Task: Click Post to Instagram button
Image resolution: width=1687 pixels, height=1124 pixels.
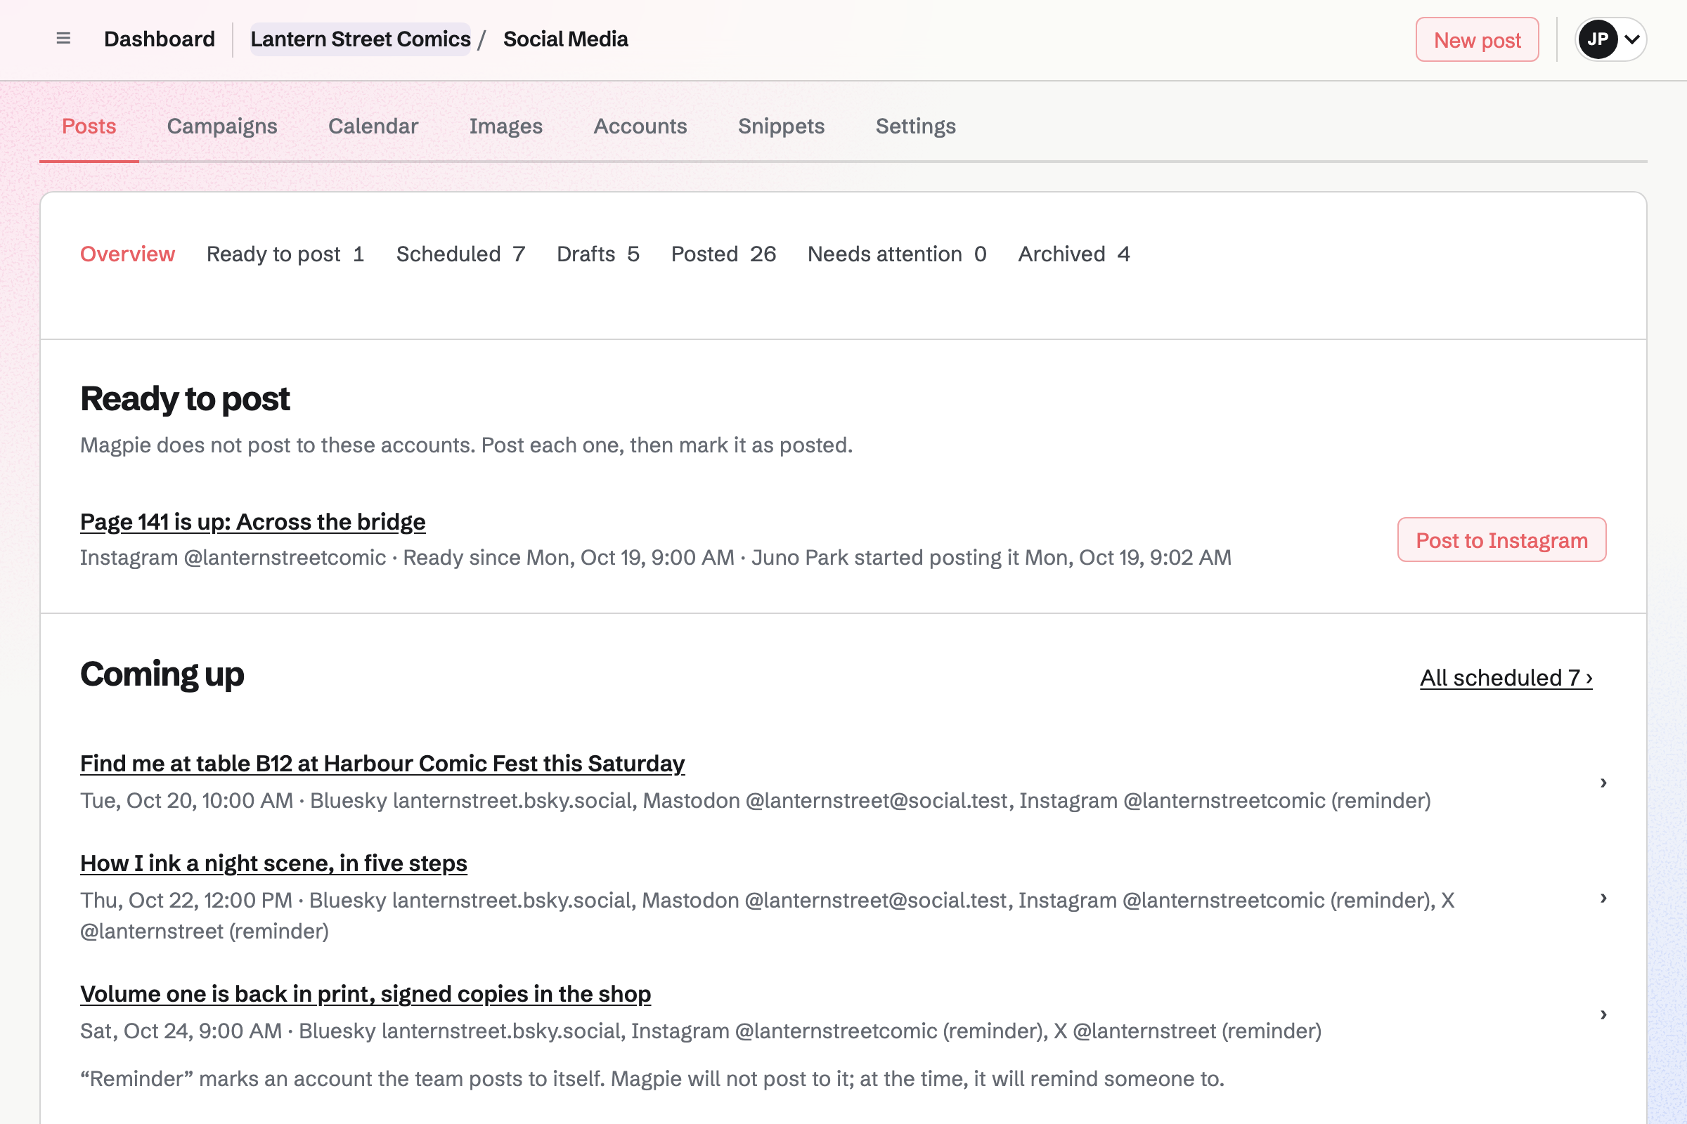Action: 1501,540
